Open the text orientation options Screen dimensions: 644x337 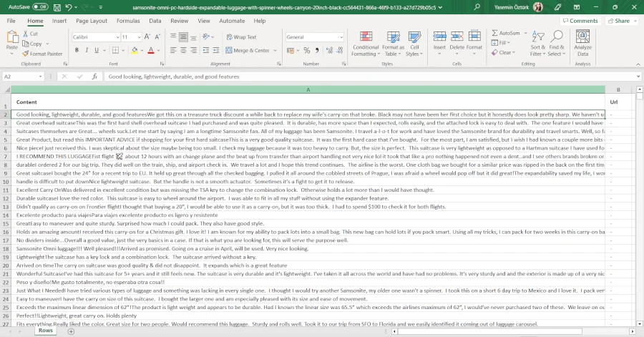click(x=208, y=37)
